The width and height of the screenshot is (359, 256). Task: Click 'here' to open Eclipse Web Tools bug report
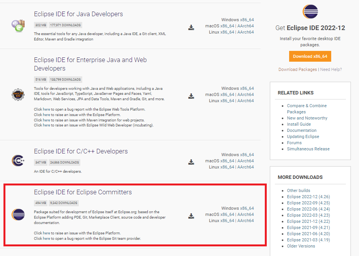point(46,109)
